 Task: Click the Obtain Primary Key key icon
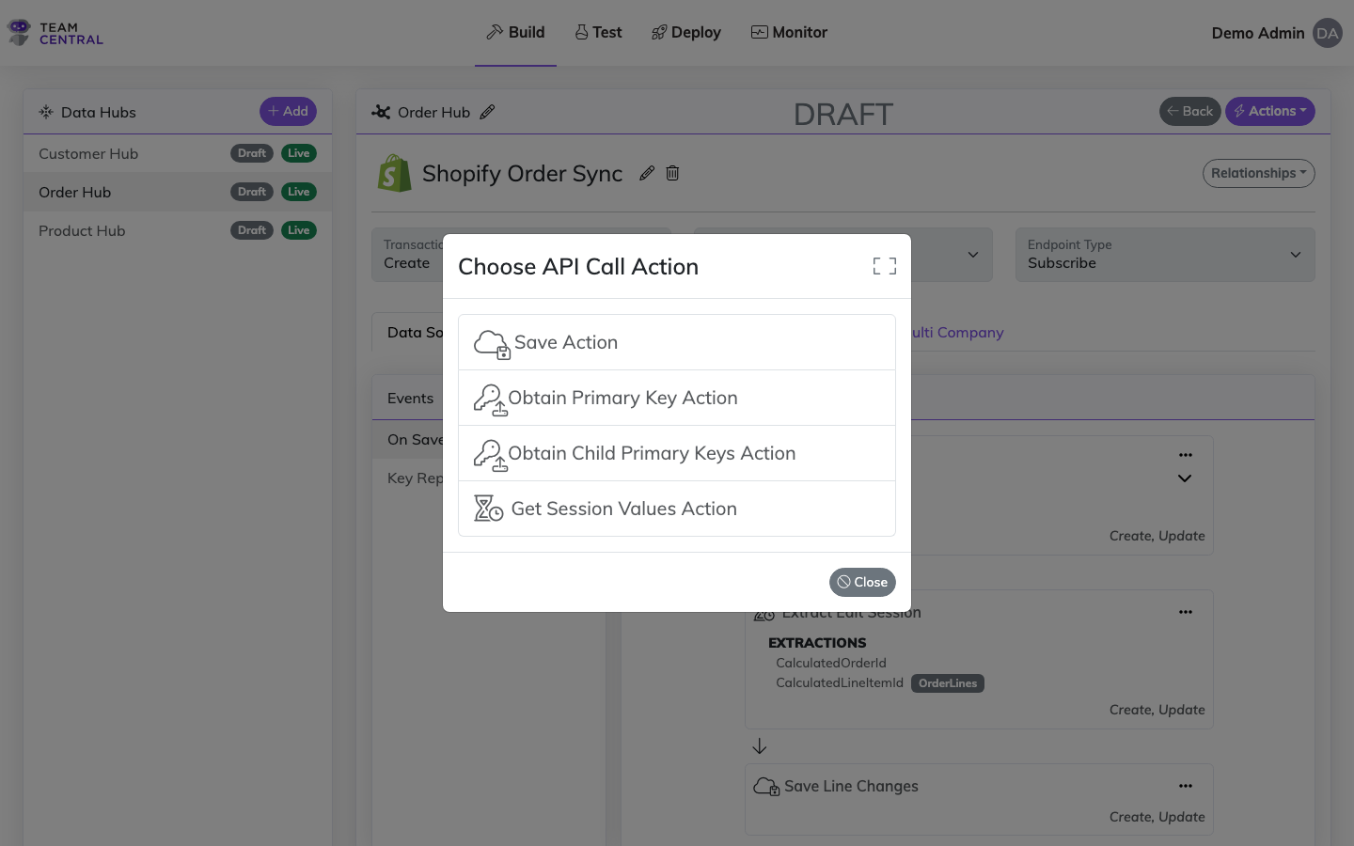(490, 398)
